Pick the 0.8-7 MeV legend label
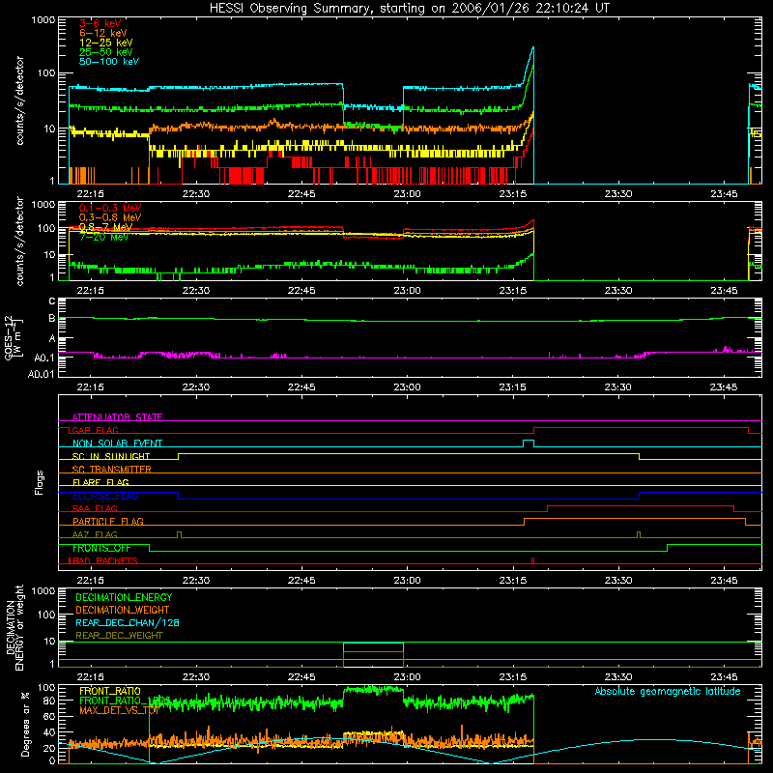773x773 pixels. coord(106,227)
